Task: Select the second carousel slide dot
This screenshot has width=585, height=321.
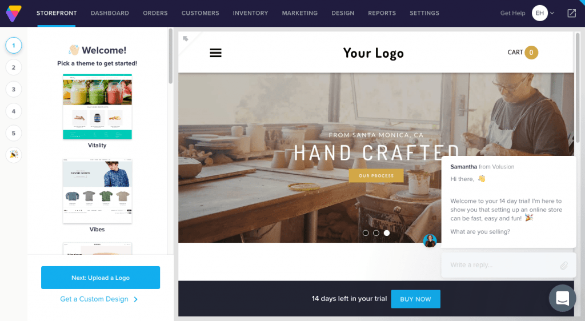Action: click(376, 232)
